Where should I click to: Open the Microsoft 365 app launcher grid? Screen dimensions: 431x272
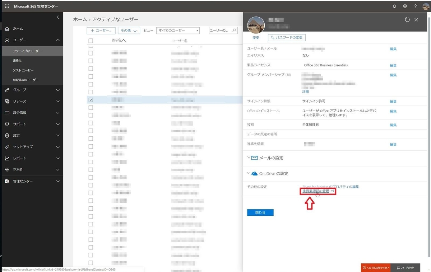point(6,6)
